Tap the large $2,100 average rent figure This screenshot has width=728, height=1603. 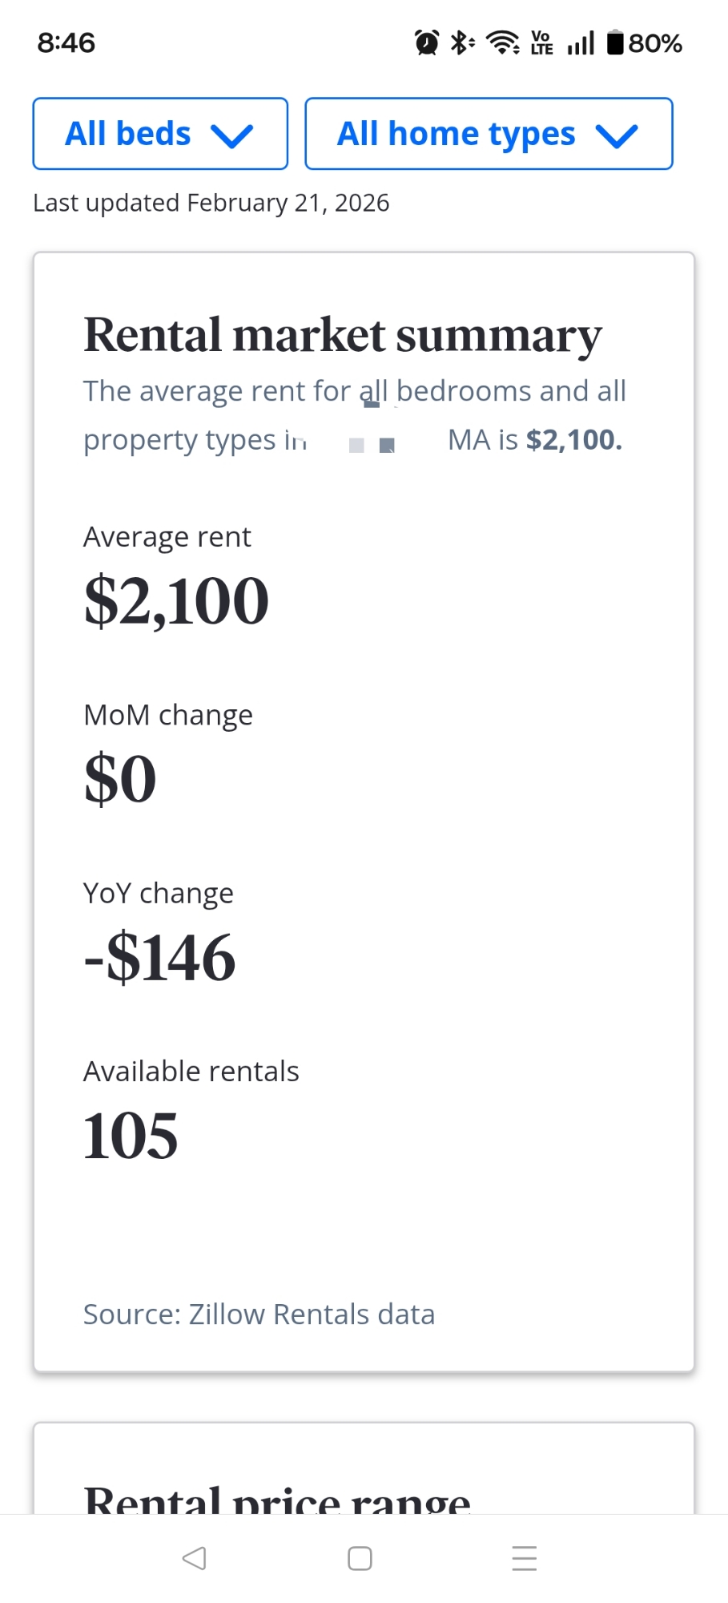(176, 601)
